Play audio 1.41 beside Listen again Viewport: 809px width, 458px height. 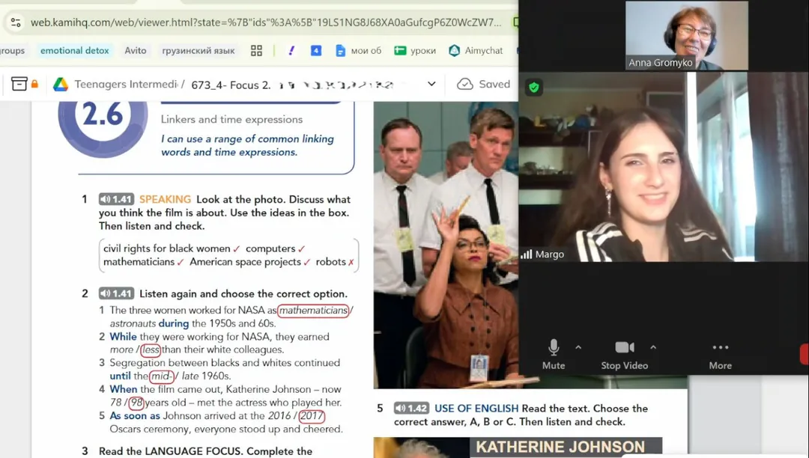[116, 293]
